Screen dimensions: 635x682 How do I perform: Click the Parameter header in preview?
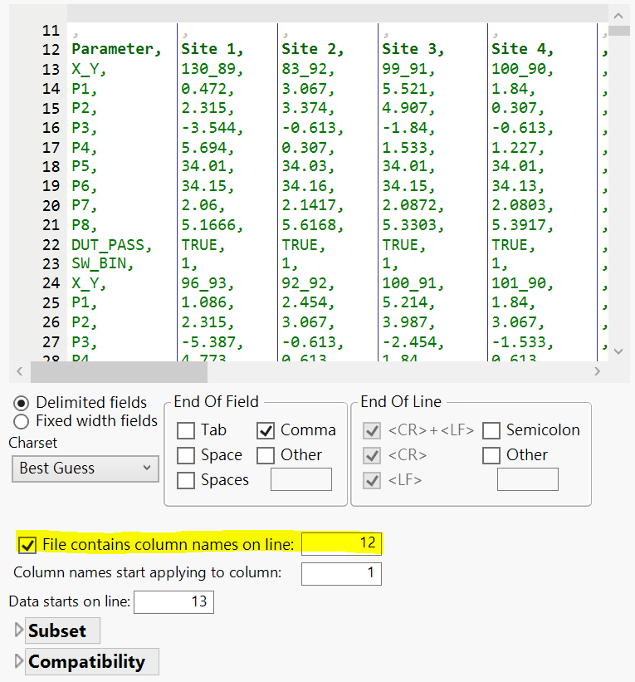tap(116, 49)
